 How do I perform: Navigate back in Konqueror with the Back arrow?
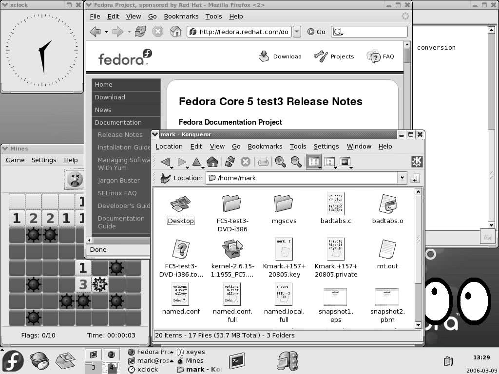pyautogui.click(x=166, y=162)
